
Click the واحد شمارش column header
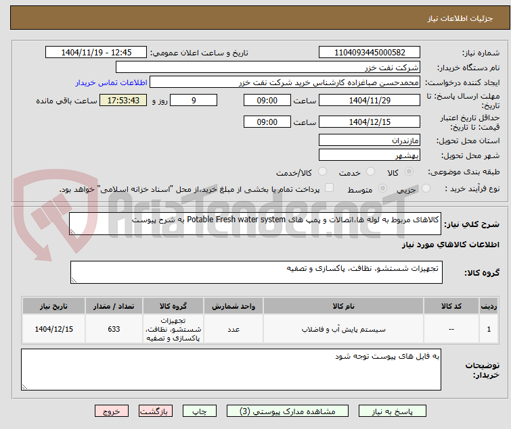pyautogui.click(x=234, y=306)
